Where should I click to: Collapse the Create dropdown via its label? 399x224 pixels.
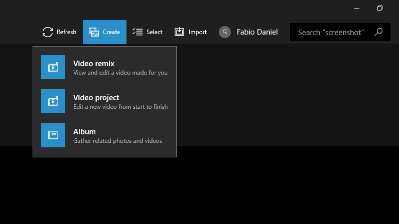111,32
